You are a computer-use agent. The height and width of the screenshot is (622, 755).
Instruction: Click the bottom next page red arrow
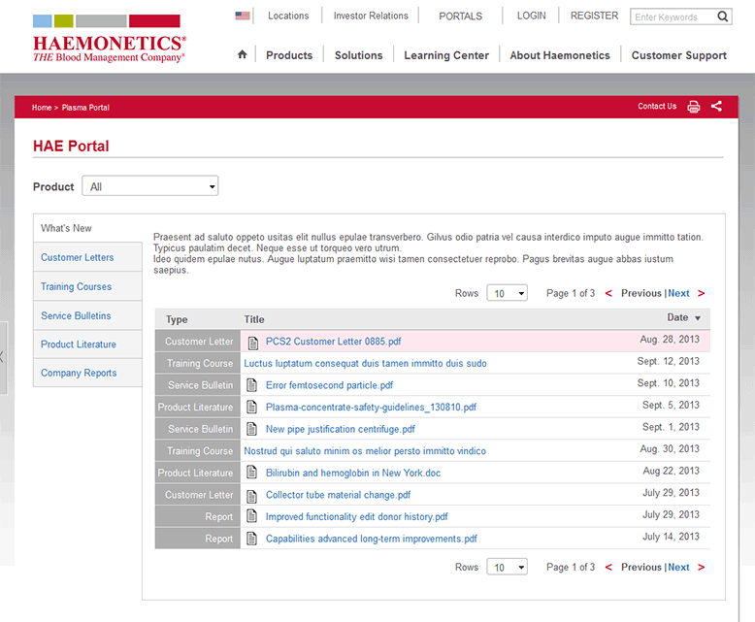pyautogui.click(x=701, y=567)
